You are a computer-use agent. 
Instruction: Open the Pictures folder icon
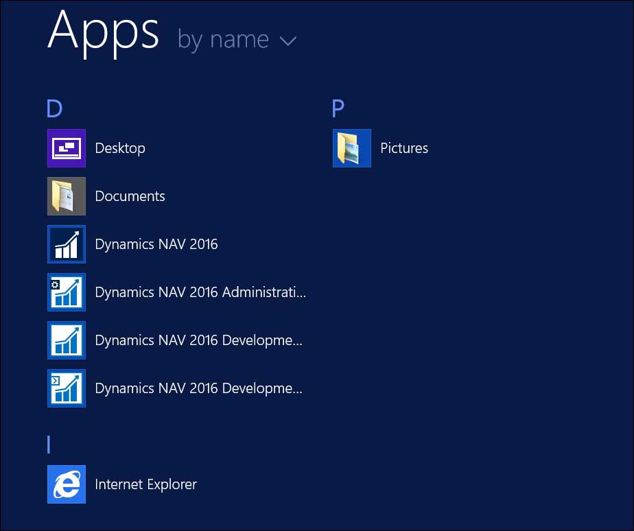pos(351,147)
